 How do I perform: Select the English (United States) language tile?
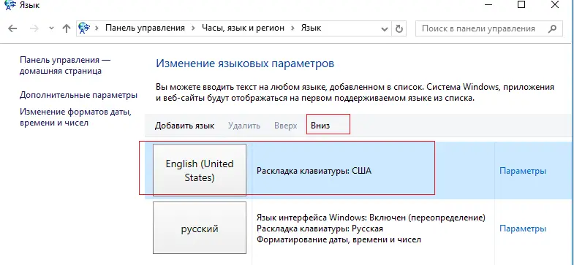(200, 170)
